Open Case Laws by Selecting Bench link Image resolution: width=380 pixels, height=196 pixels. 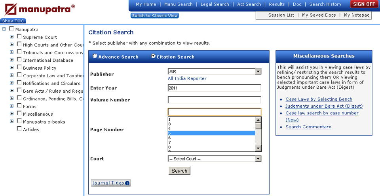[319, 99]
